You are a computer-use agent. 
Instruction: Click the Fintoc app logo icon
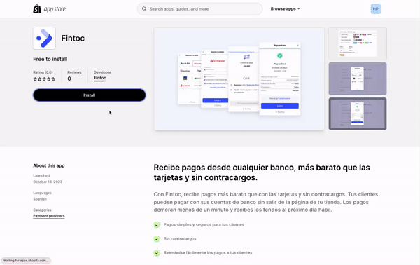[44, 39]
